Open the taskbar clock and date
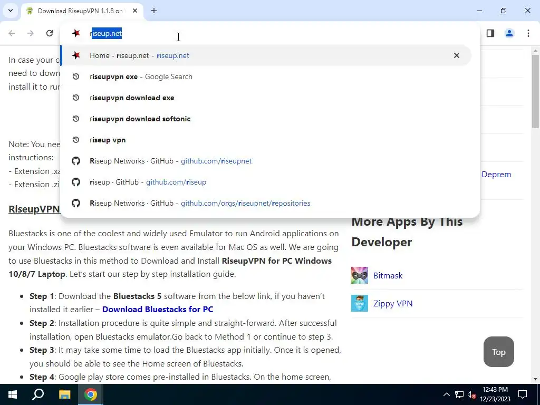This screenshot has width=540, height=405. point(495,394)
